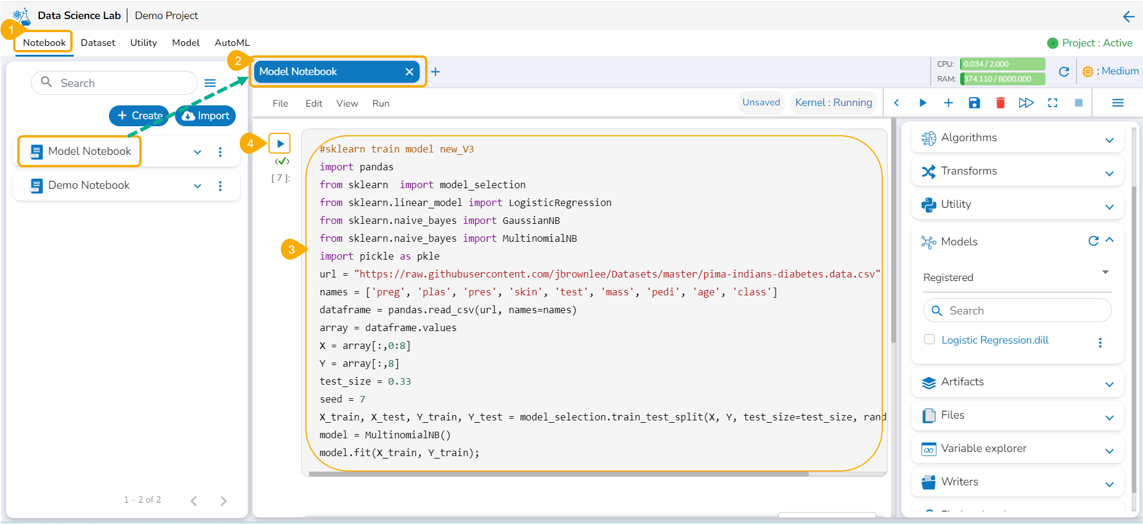The image size is (1143, 524).
Task: Toggle fullscreen mode icon in toolbar
Action: point(1053,103)
